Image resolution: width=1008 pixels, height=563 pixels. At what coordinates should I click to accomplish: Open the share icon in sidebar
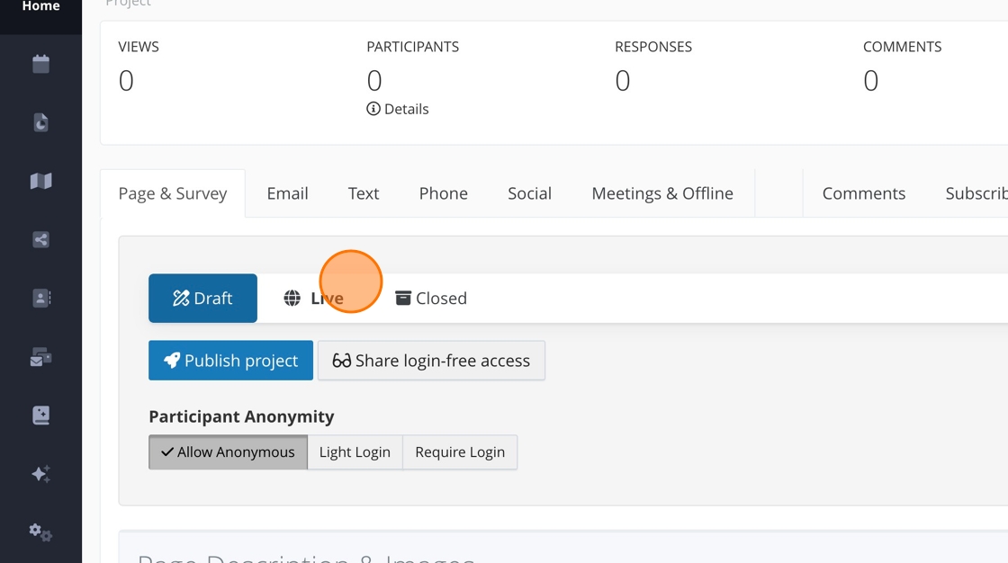[x=40, y=239]
